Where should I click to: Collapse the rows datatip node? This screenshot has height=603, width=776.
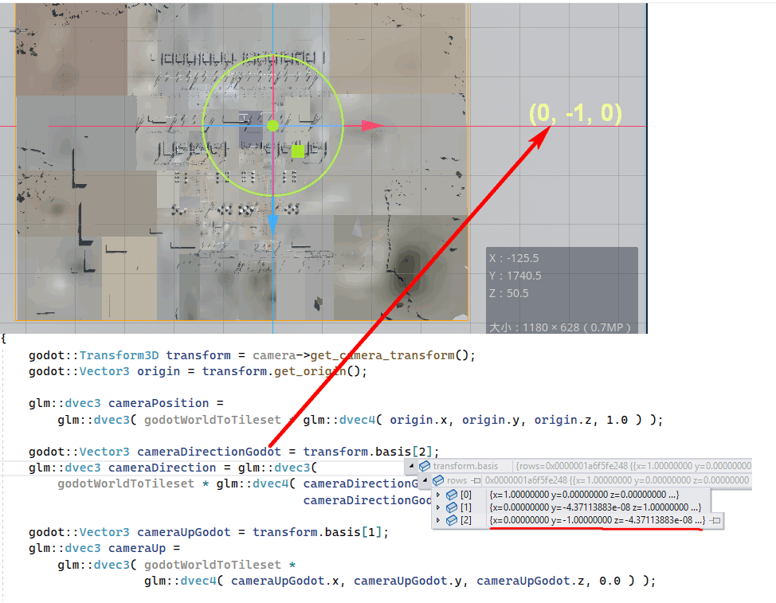425,480
